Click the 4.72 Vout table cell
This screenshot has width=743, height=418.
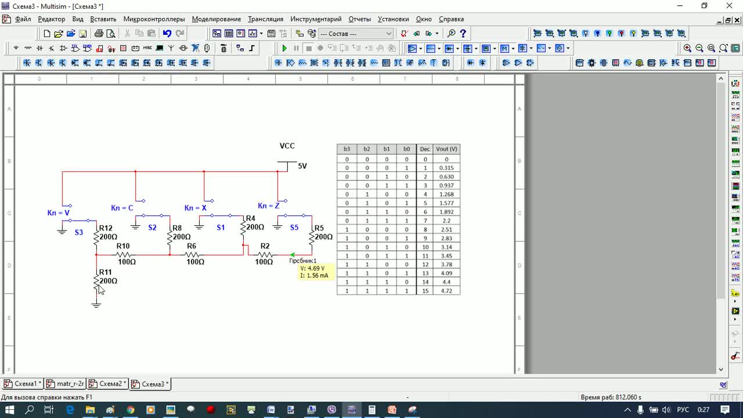point(446,291)
